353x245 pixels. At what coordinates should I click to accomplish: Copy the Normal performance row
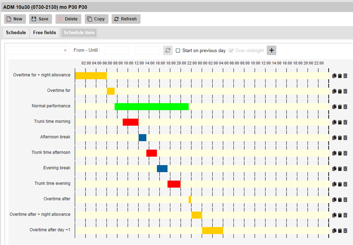point(334,107)
